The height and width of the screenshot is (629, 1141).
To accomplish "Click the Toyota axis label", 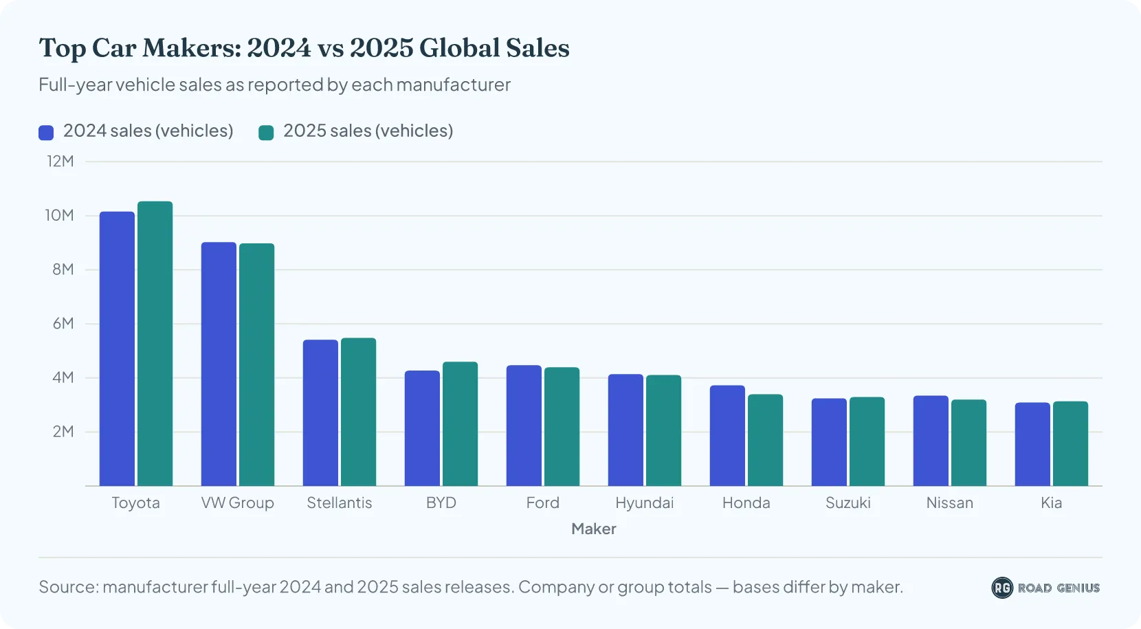I will point(136,503).
